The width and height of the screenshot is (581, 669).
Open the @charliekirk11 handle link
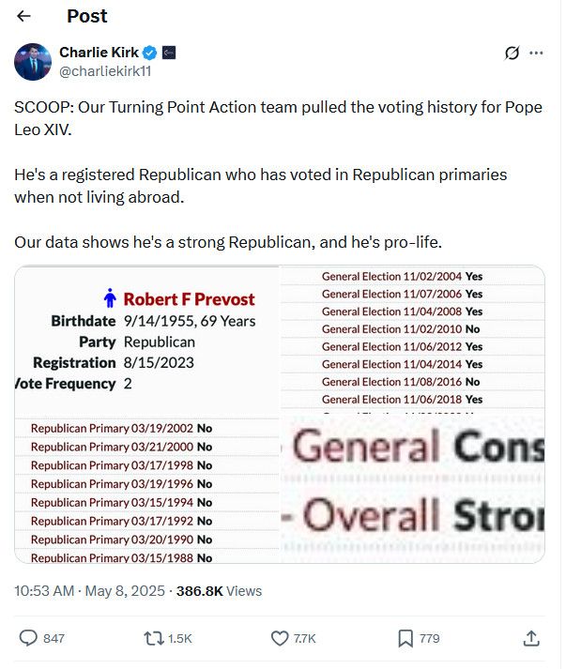click(x=105, y=71)
